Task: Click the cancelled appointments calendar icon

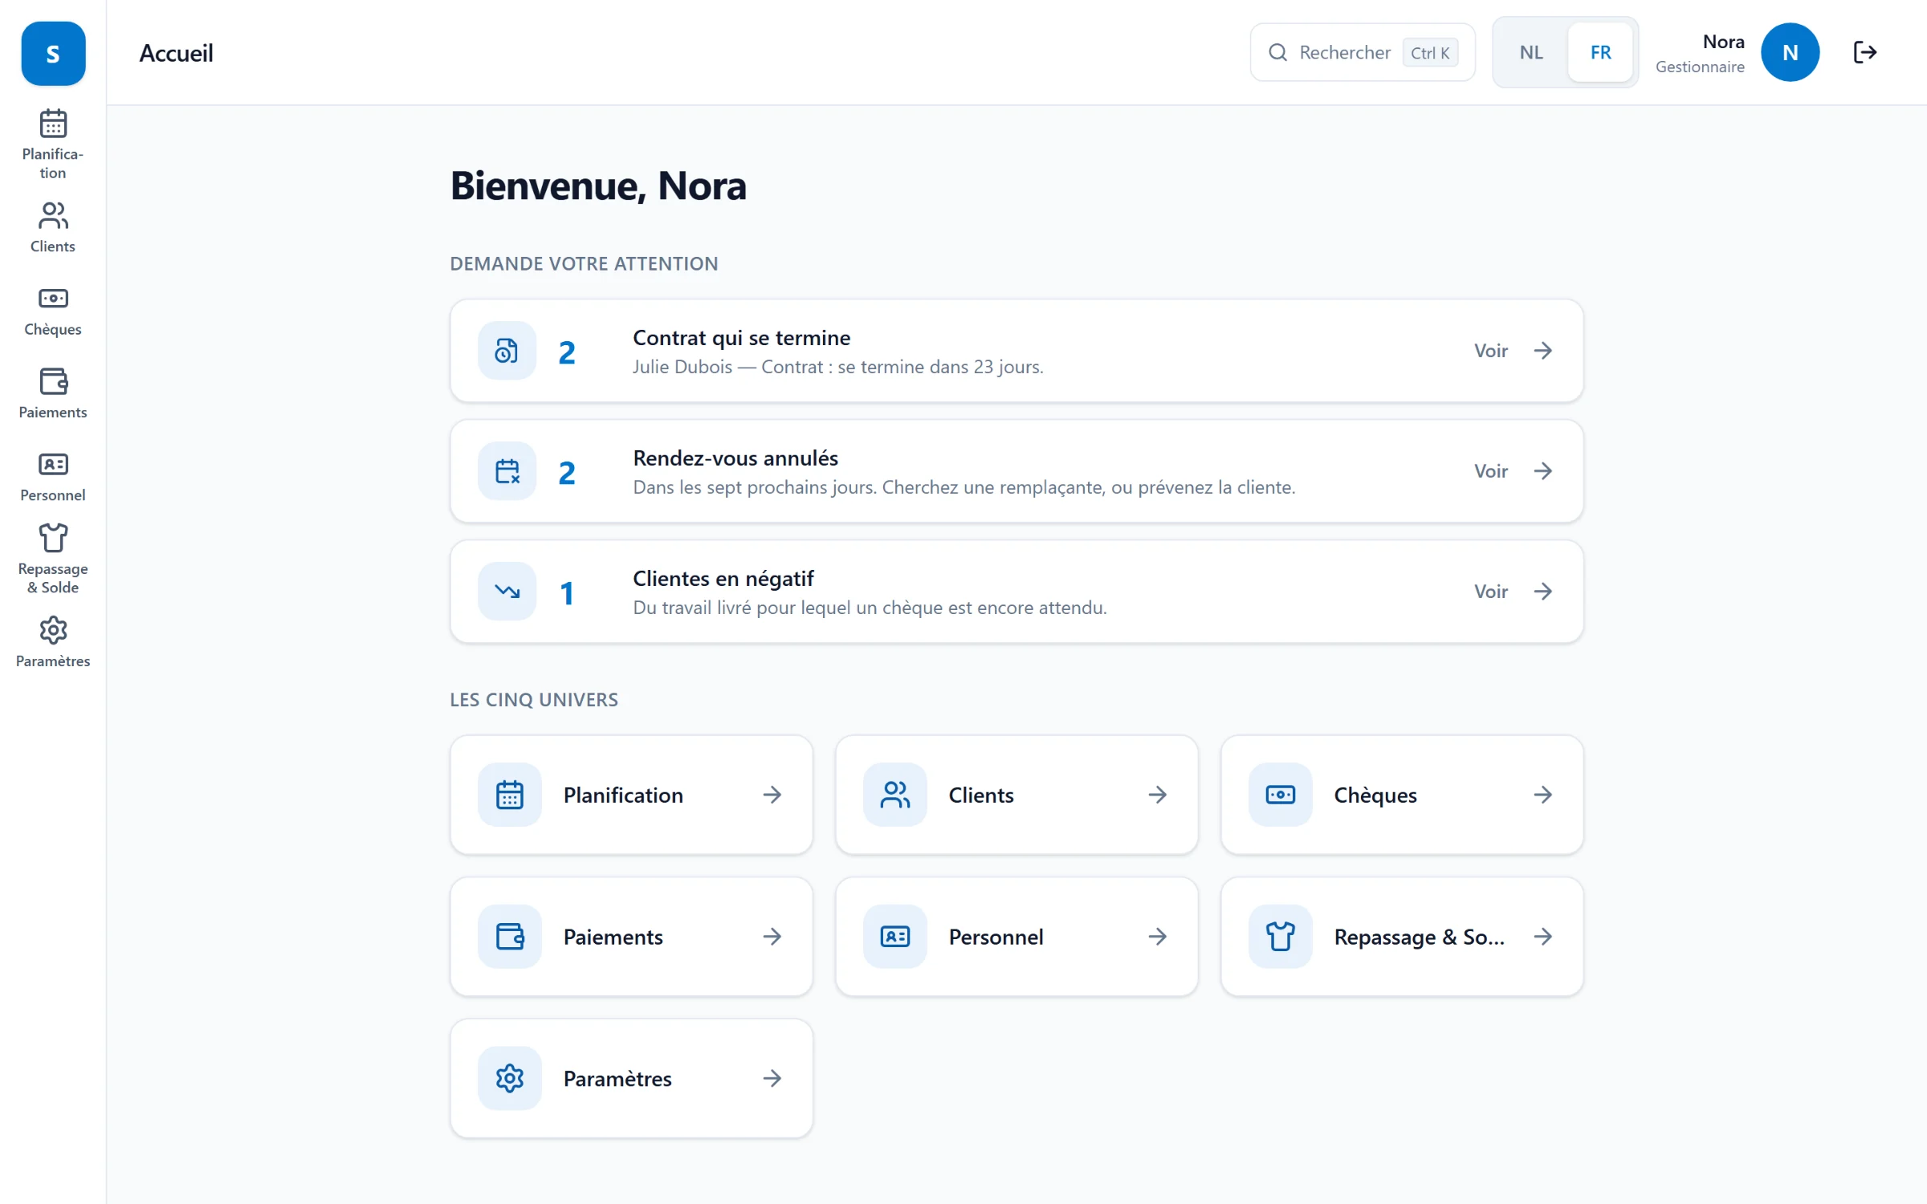Action: tap(507, 471)
